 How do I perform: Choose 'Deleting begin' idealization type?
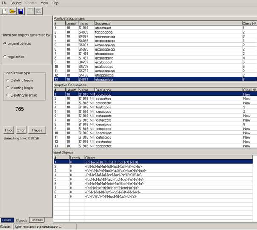pos(7,80)
